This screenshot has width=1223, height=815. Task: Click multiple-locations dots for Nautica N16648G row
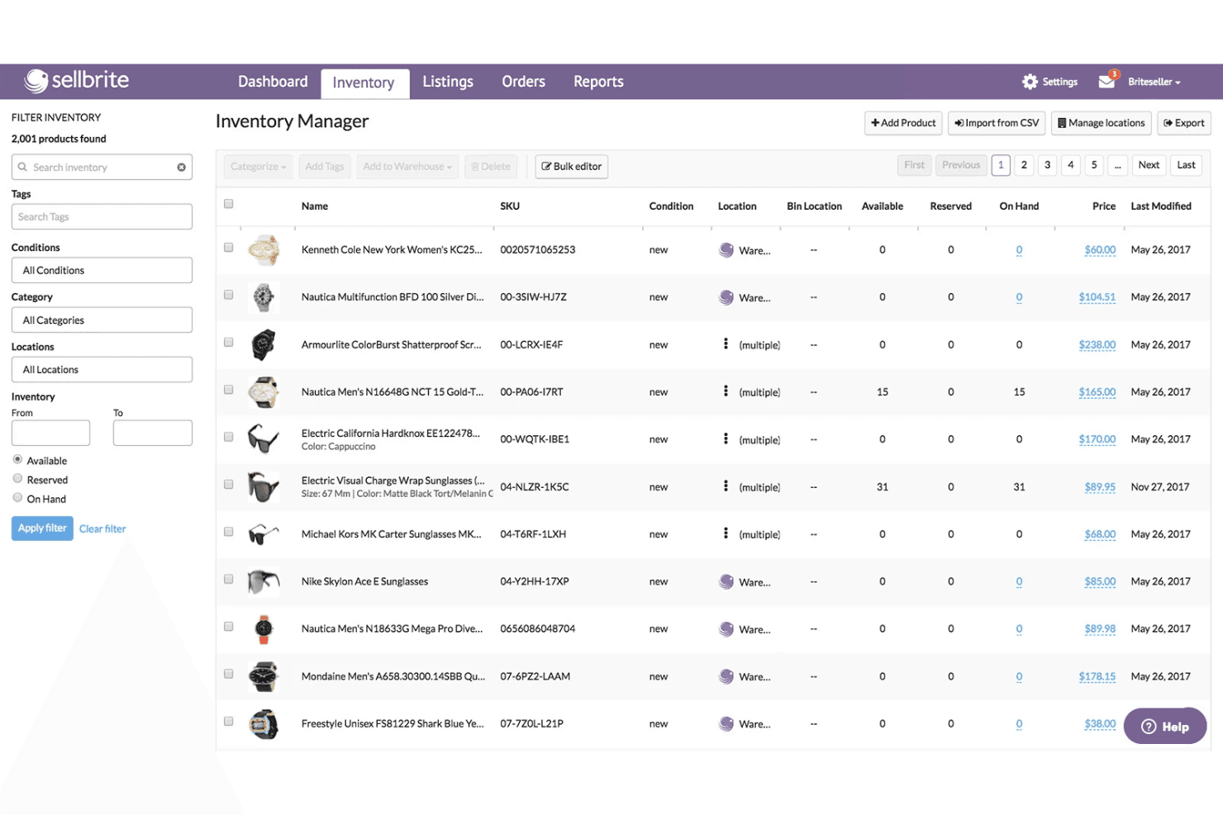726,391
